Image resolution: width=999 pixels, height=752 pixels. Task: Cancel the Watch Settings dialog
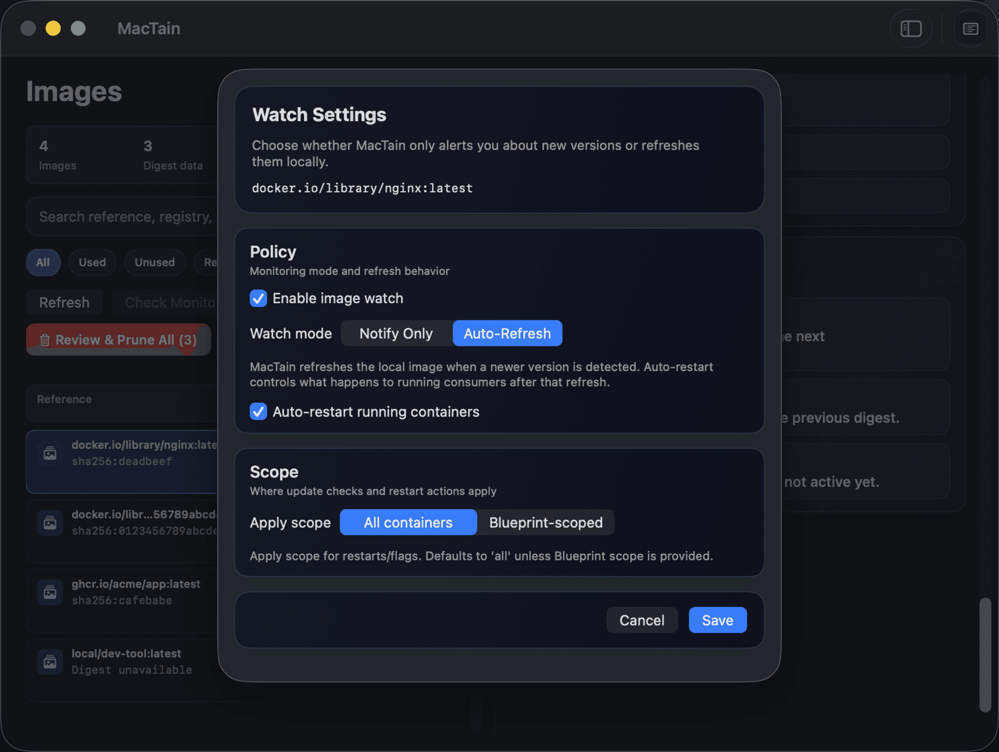(x=642, y=620)
